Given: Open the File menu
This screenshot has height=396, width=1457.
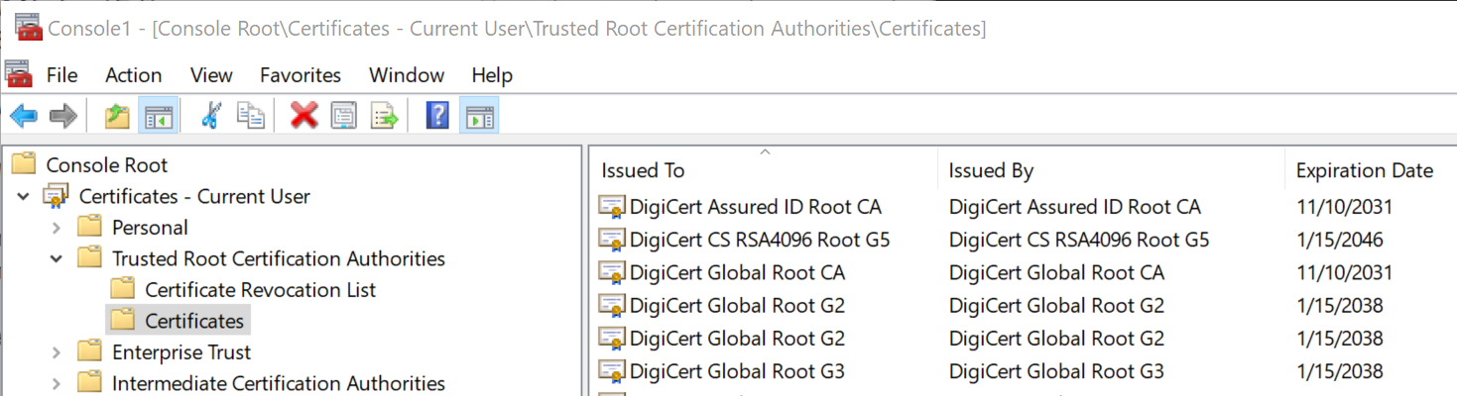Looking at the screenshot, I should pyautogui.click(x=61, y=75).
